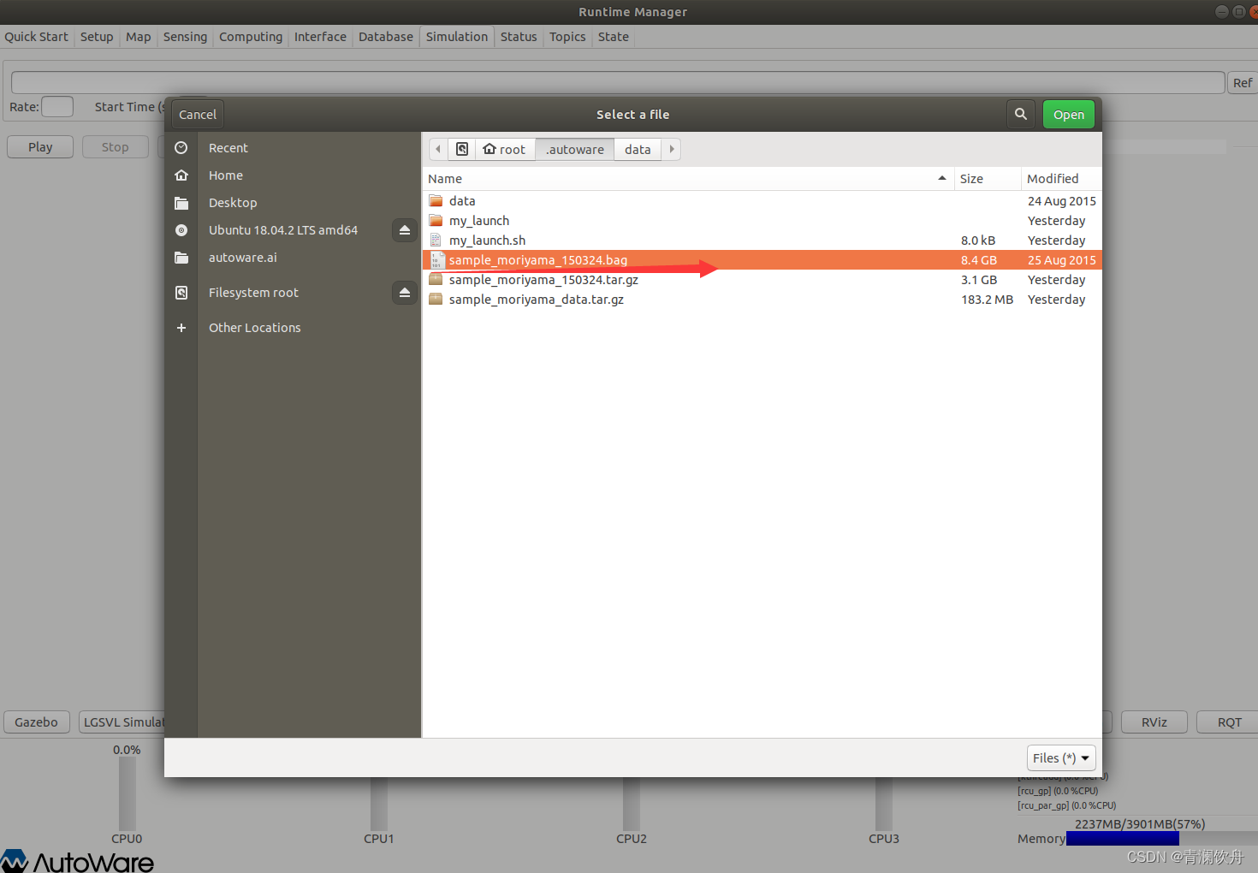1258x873 pixels.
Task: Click the sample_moriyama_150324.bag file icon
Action: (436, 260)
